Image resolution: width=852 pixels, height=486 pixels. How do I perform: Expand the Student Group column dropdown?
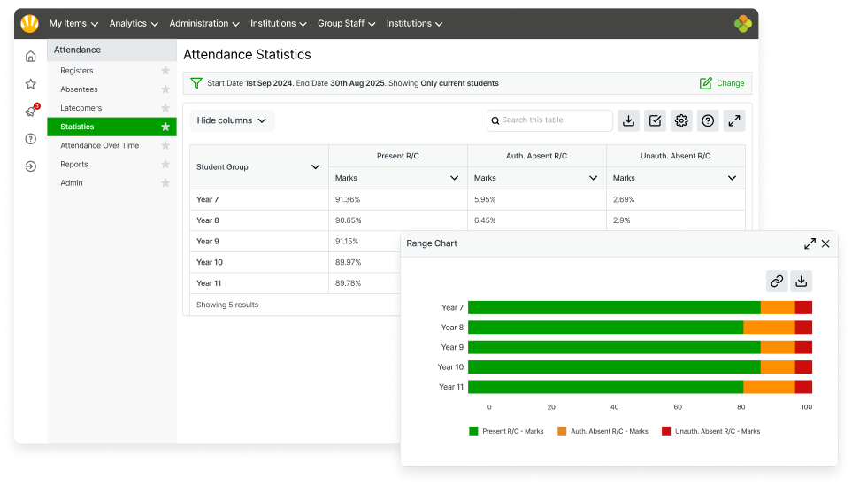(315, 166)
